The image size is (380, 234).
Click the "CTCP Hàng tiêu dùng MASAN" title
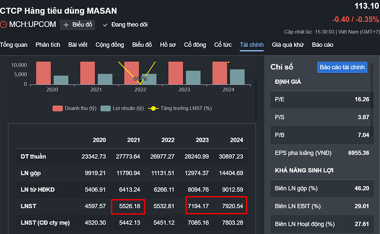[58, 10]
